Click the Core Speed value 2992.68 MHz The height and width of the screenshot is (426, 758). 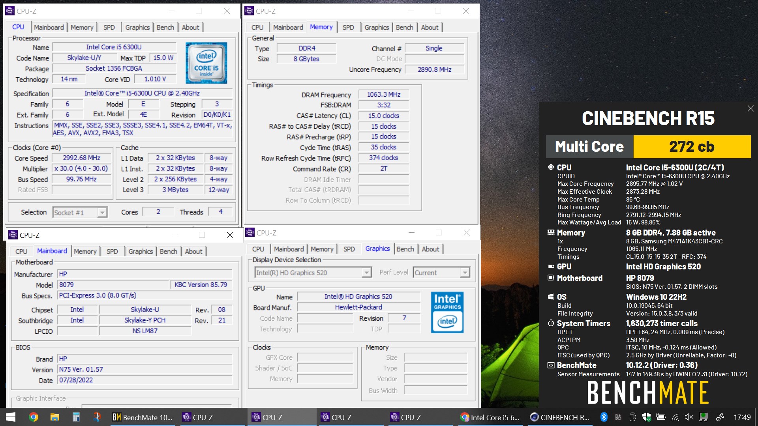pos(82,158)
